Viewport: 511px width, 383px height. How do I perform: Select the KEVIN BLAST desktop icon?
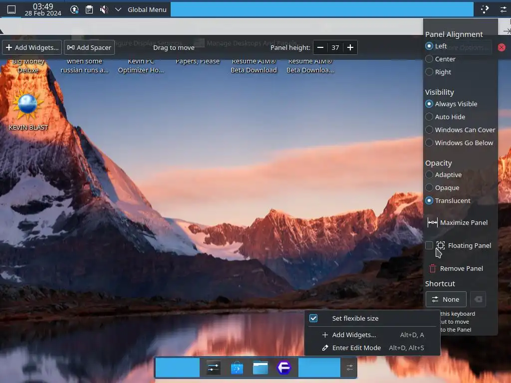click(x=28, y=110)
